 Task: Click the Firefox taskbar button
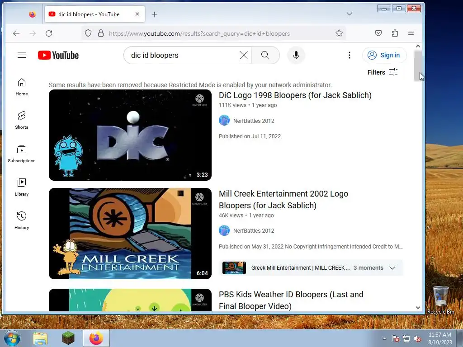(x=96, y=338)
